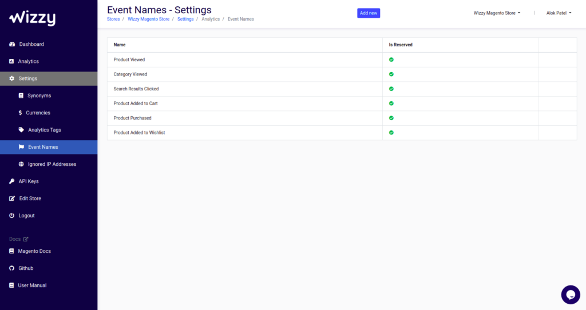Click reserved checkmark for Category Viewed
Image resolution: width=586 pixels, height=310 pixels.
pyautogui.click(x=391, y=74)
